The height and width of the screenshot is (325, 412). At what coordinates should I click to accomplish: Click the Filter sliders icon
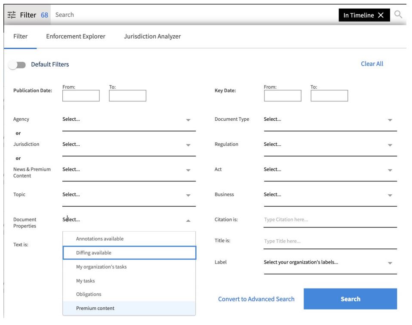[x=12, y=15]
